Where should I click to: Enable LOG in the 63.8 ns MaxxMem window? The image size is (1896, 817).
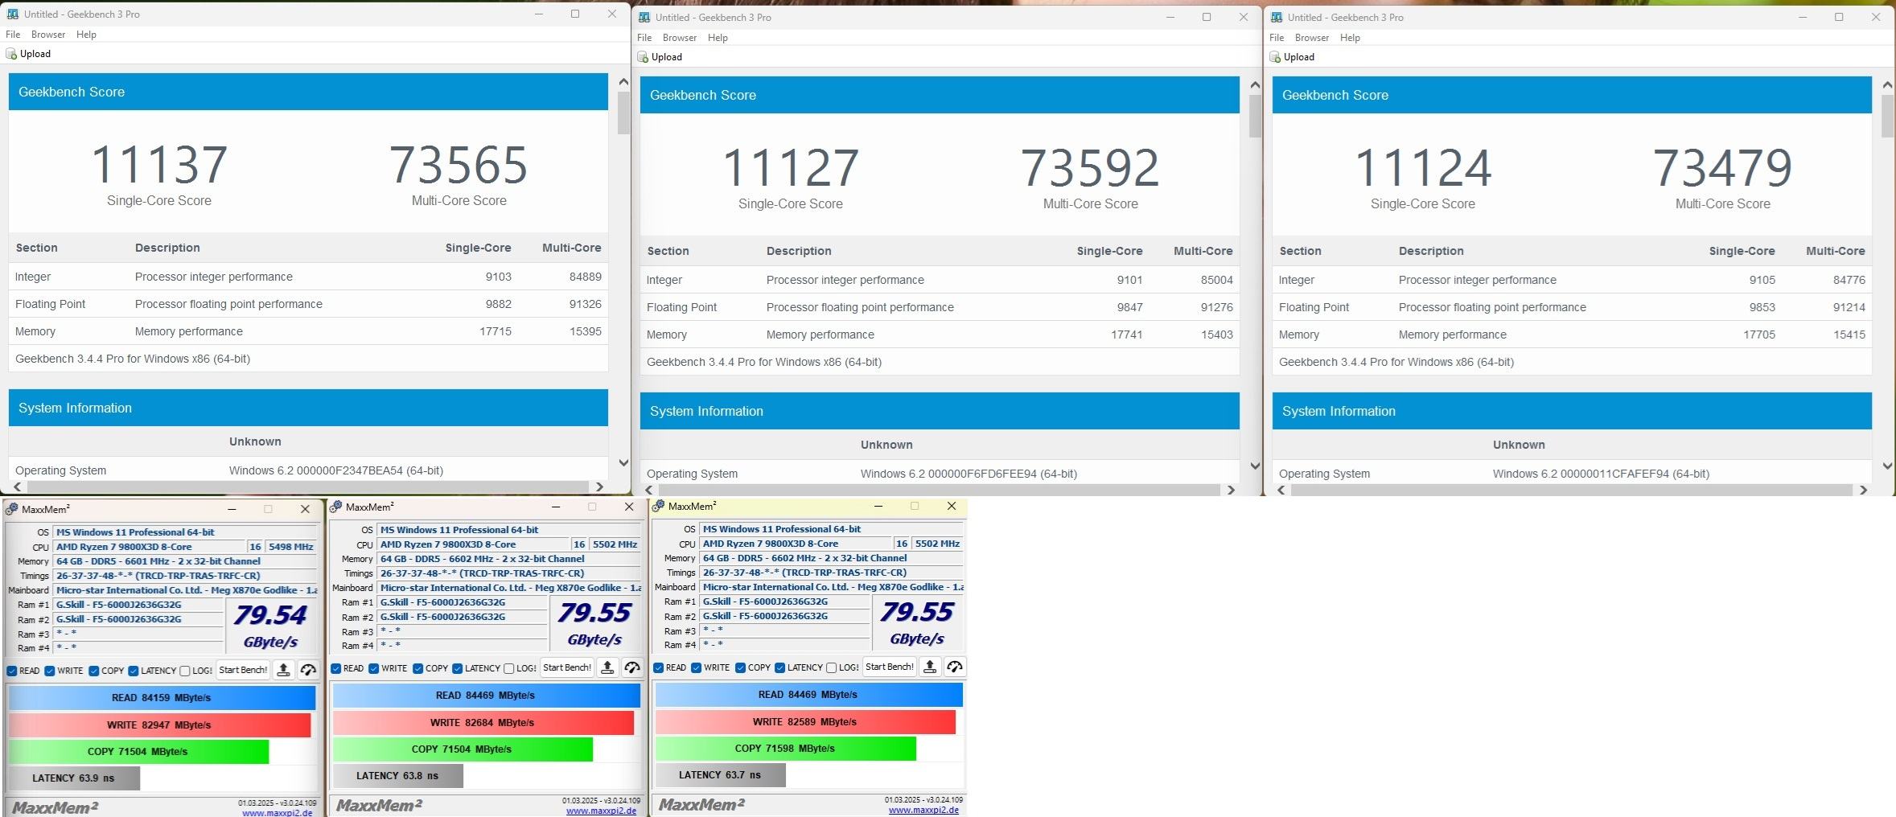tap(509, 668)
